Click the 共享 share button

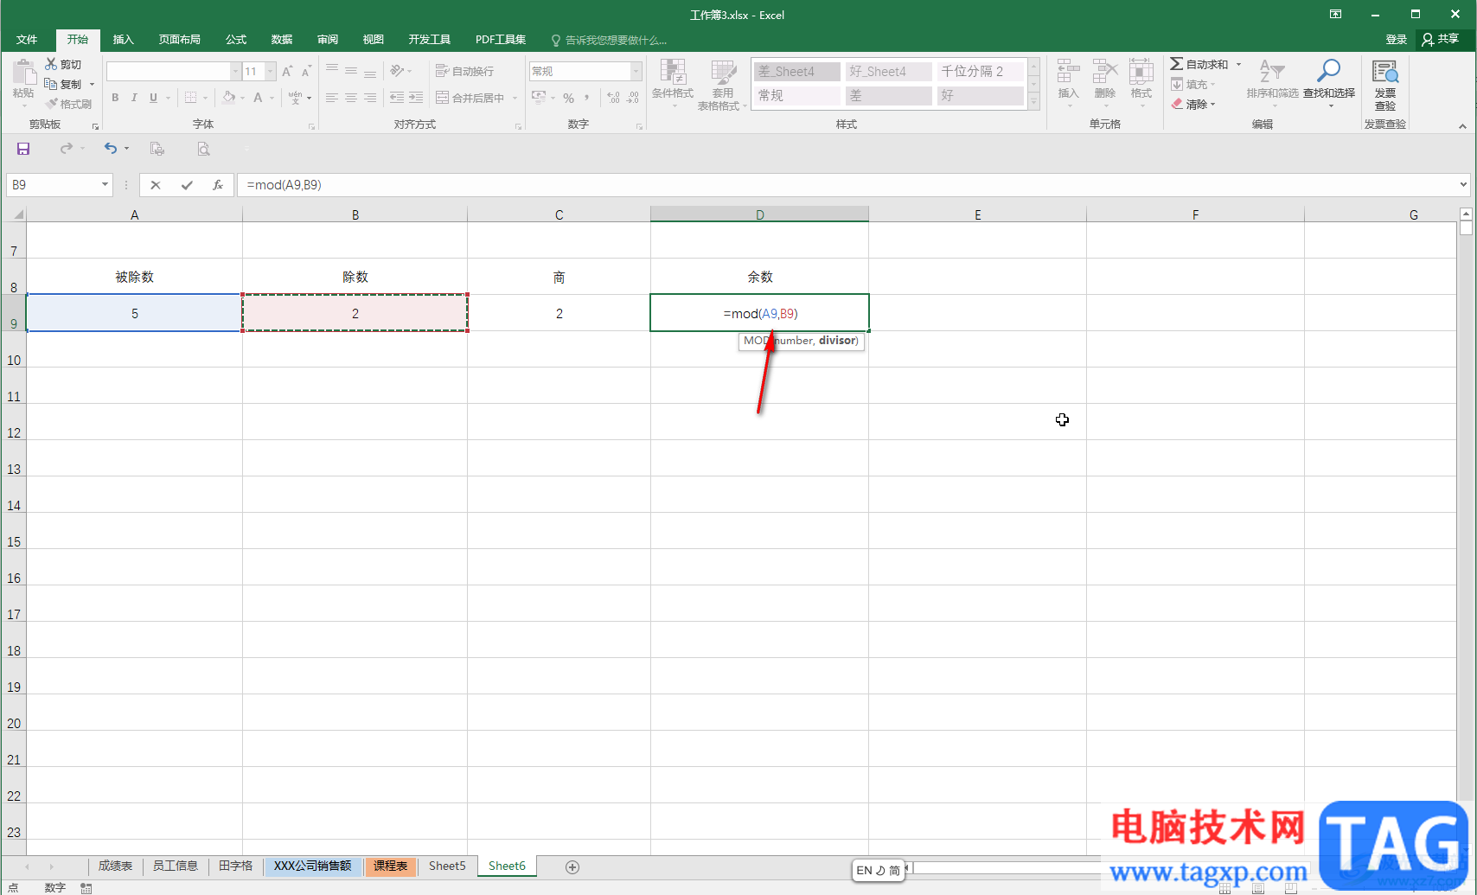click(1441, 40)
